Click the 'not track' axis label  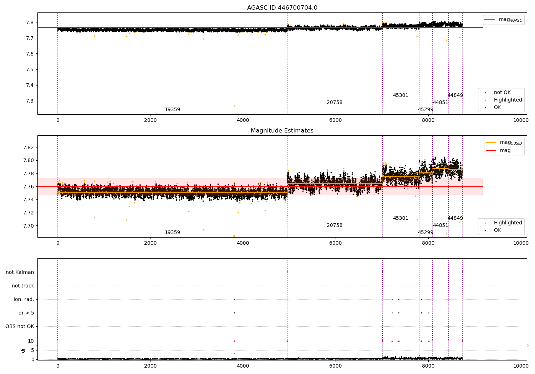click(23, 286)
